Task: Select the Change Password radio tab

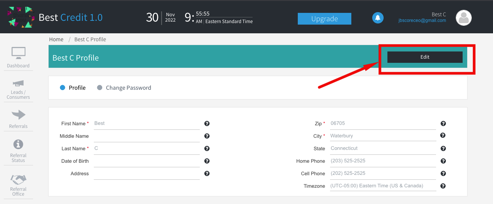Action: (x=124, y=88)
